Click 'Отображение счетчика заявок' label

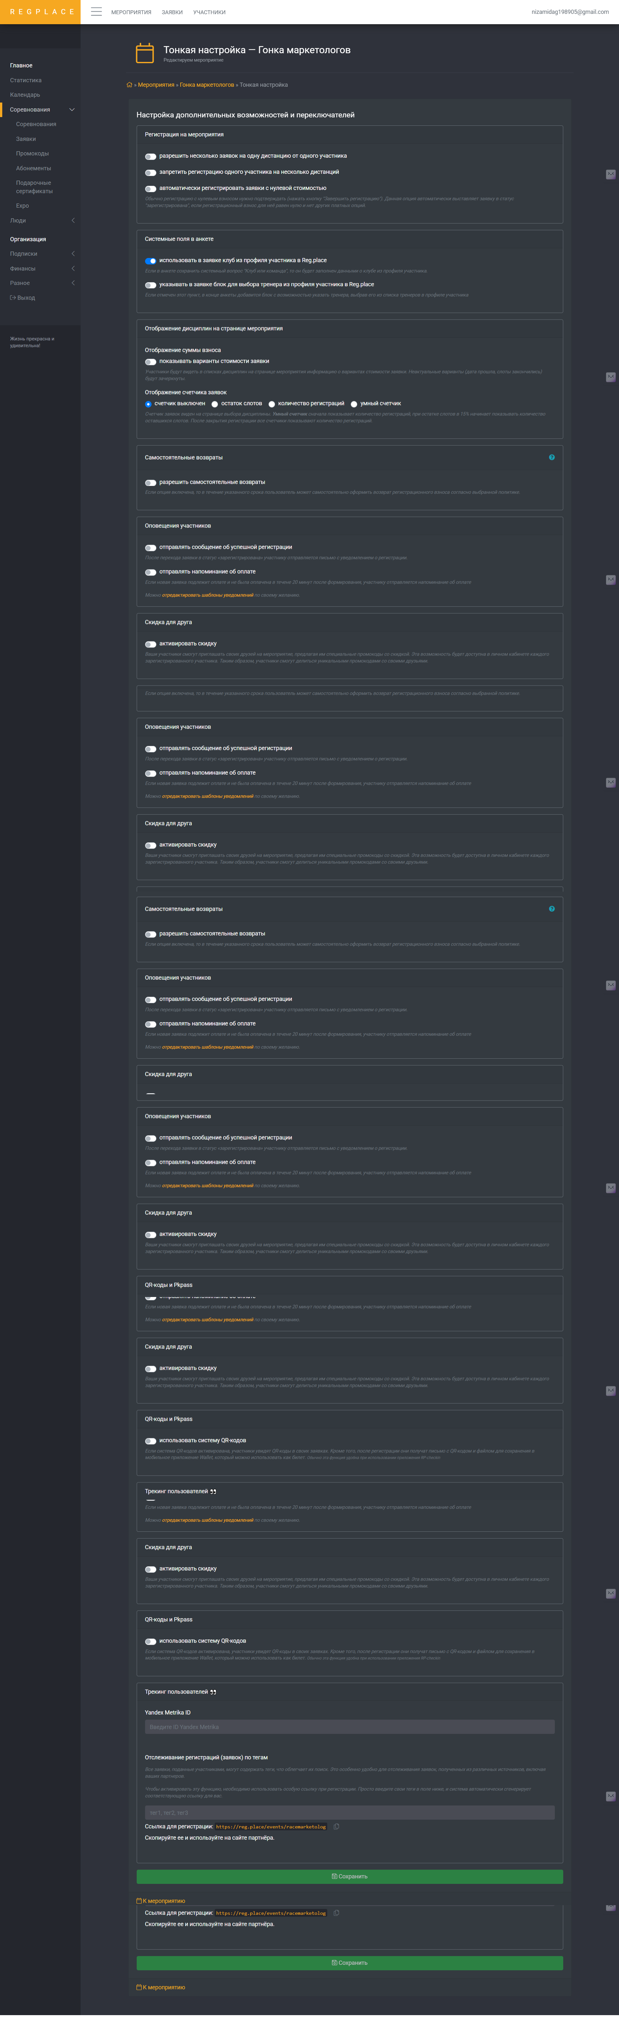click(x=186, y=393)
